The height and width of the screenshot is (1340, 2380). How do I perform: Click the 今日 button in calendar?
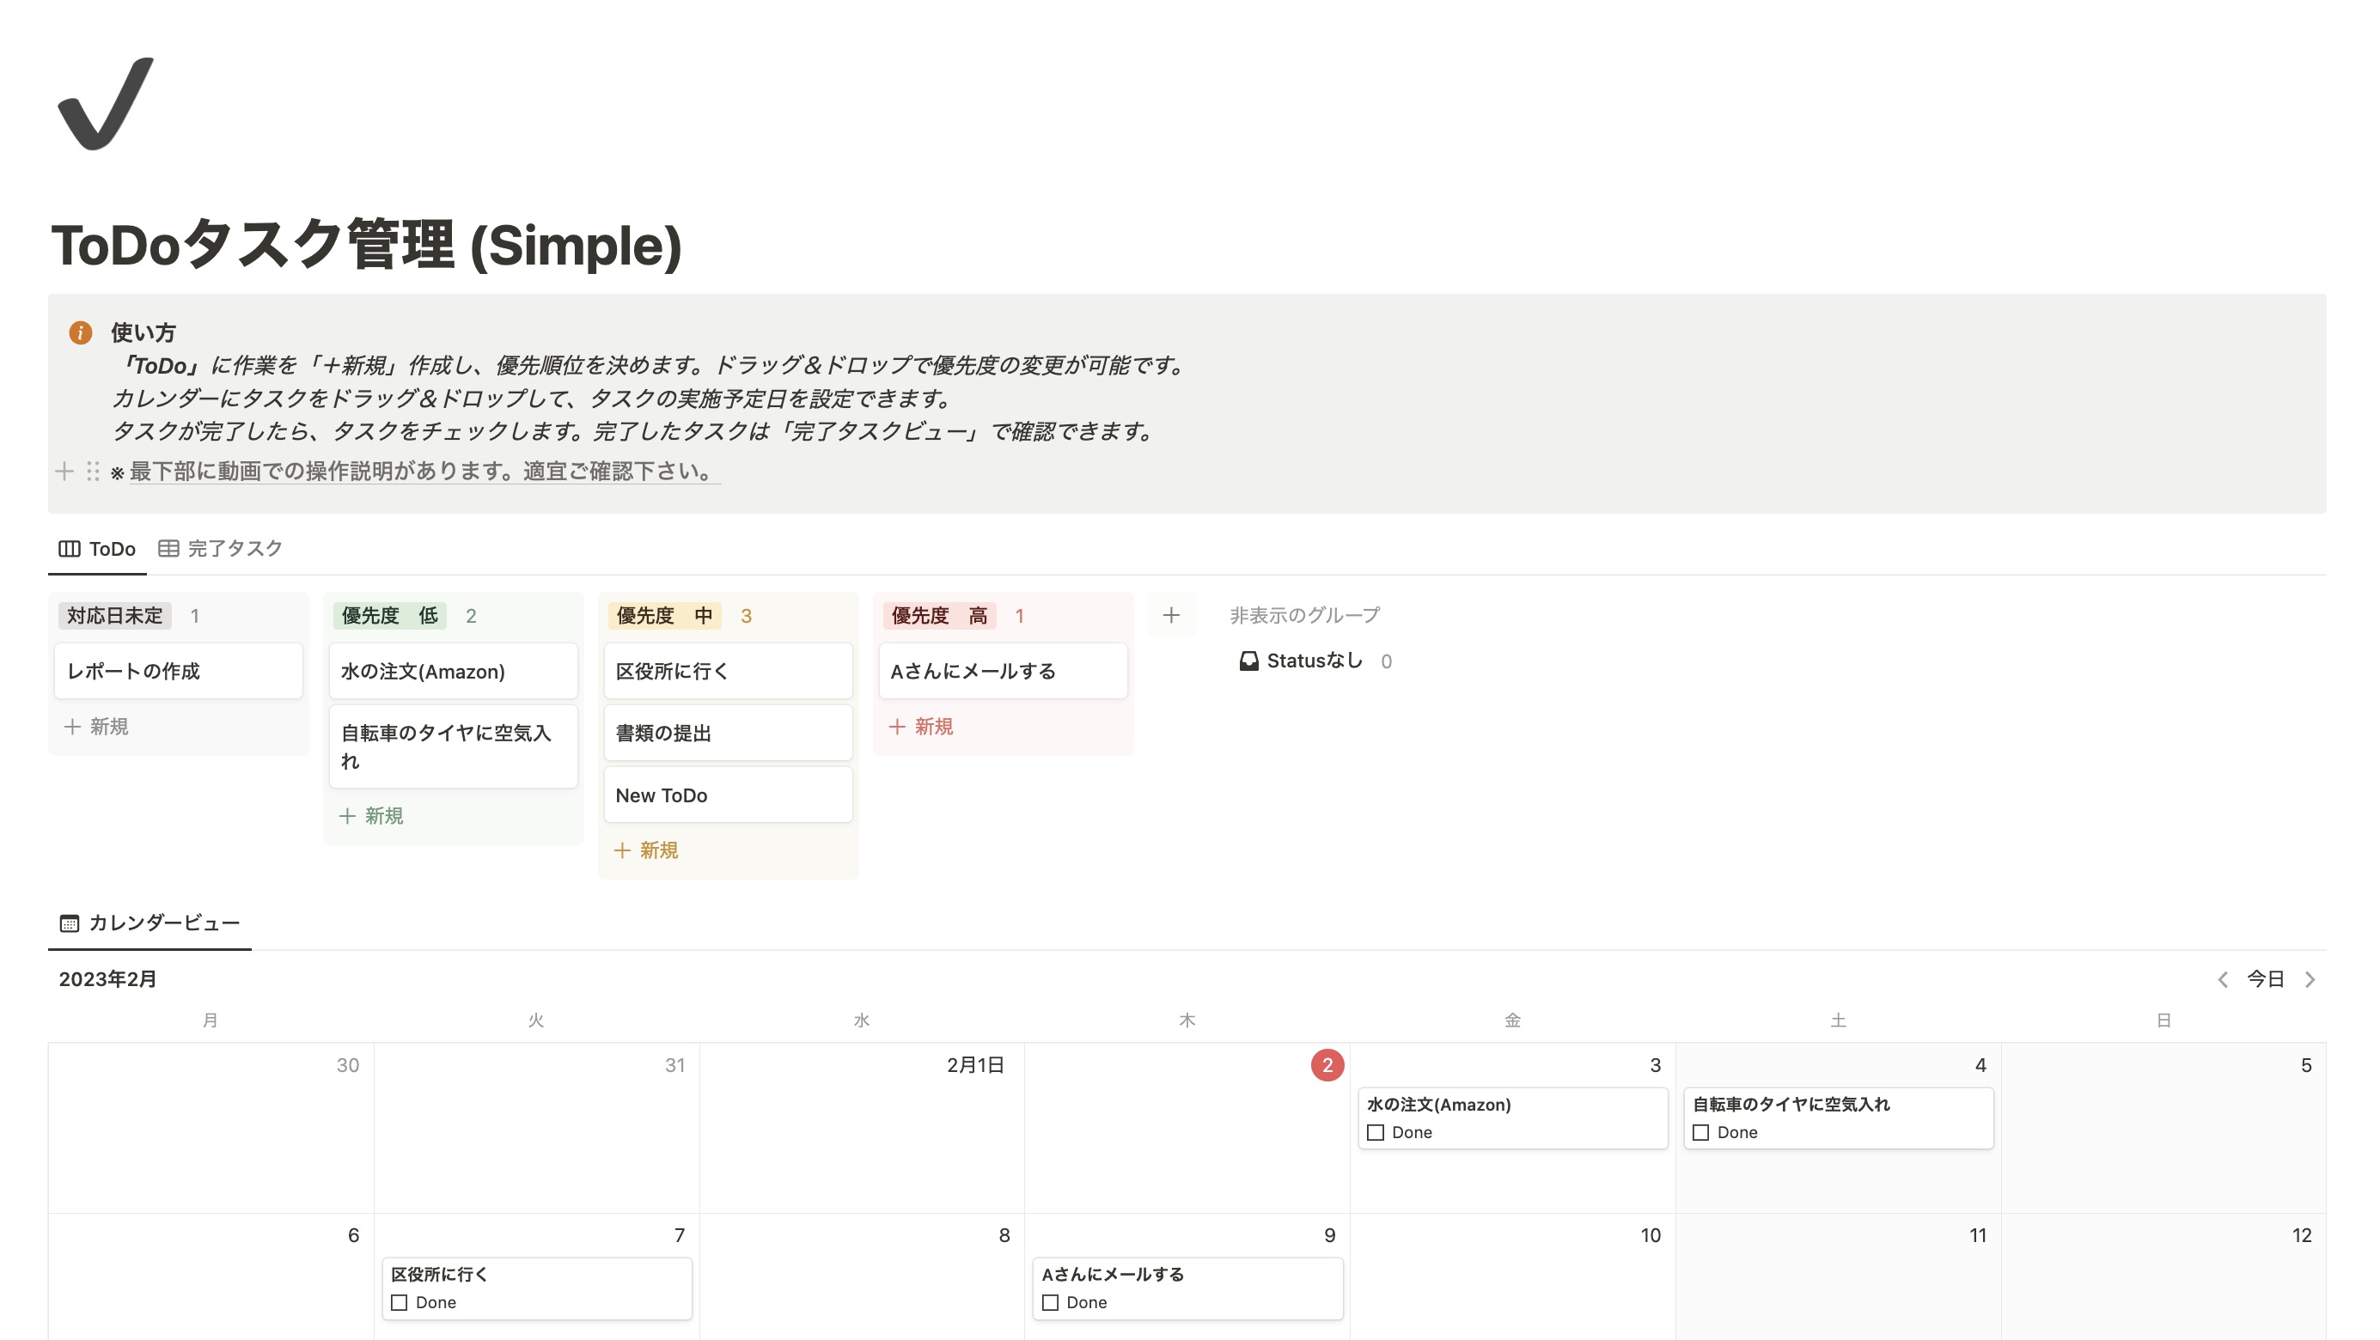[x=2266, y=979]
